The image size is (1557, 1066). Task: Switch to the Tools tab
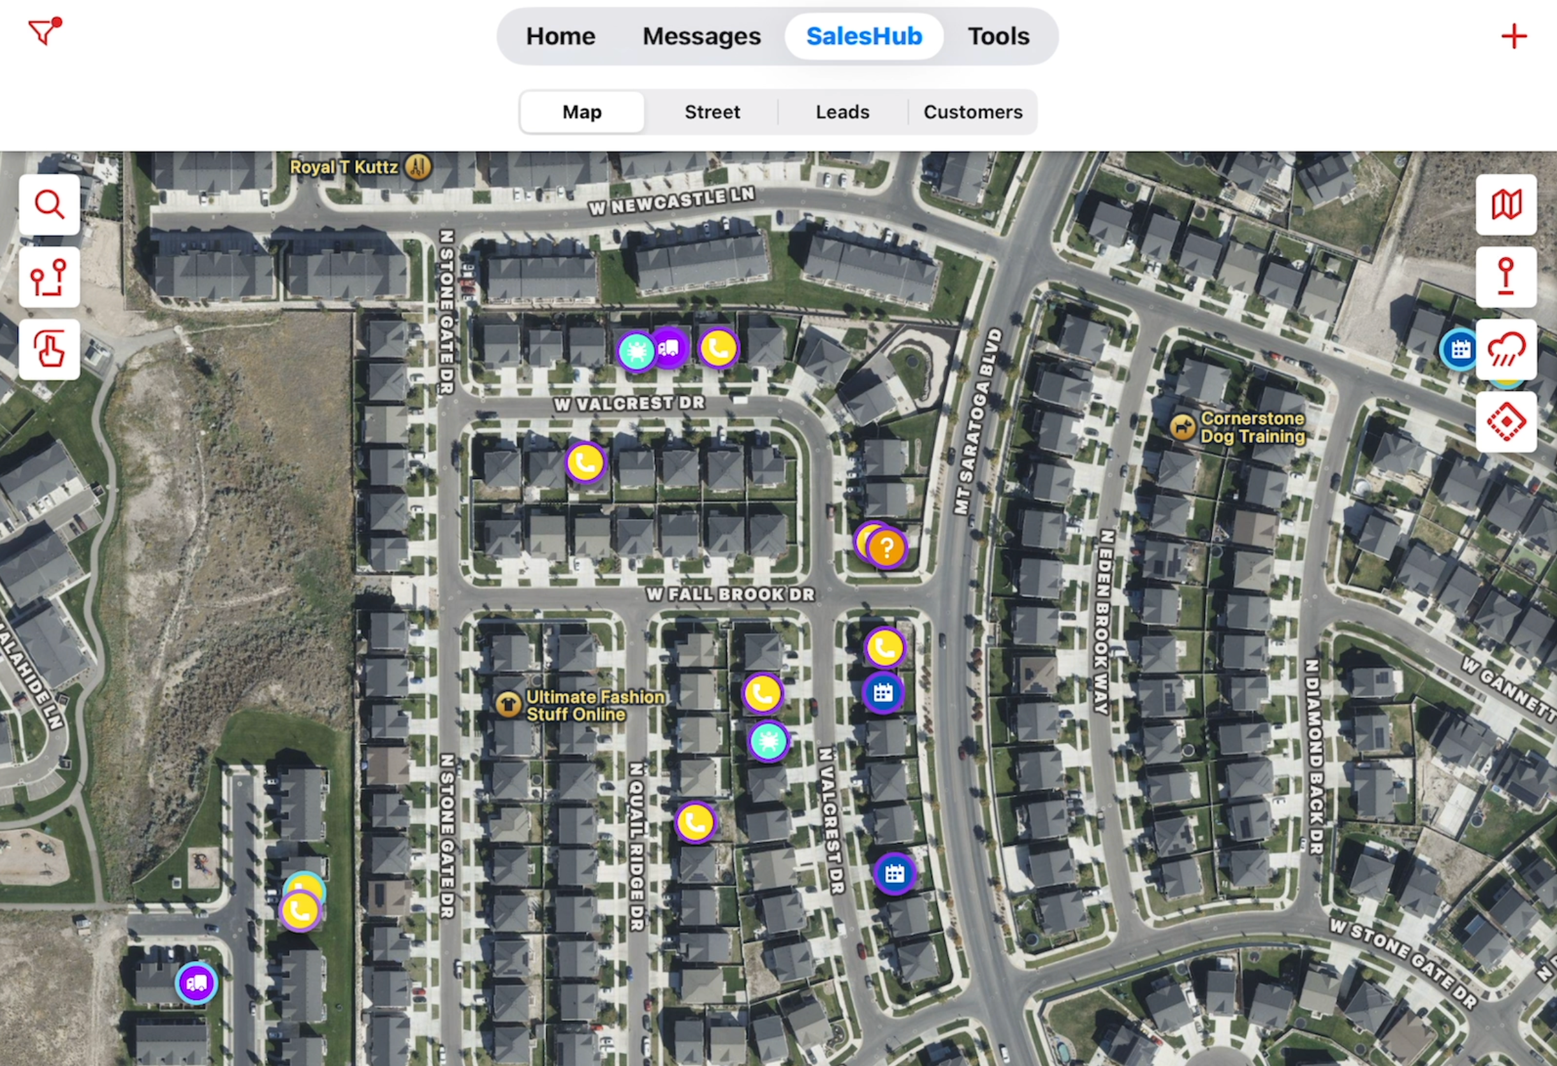pos(998,36)
